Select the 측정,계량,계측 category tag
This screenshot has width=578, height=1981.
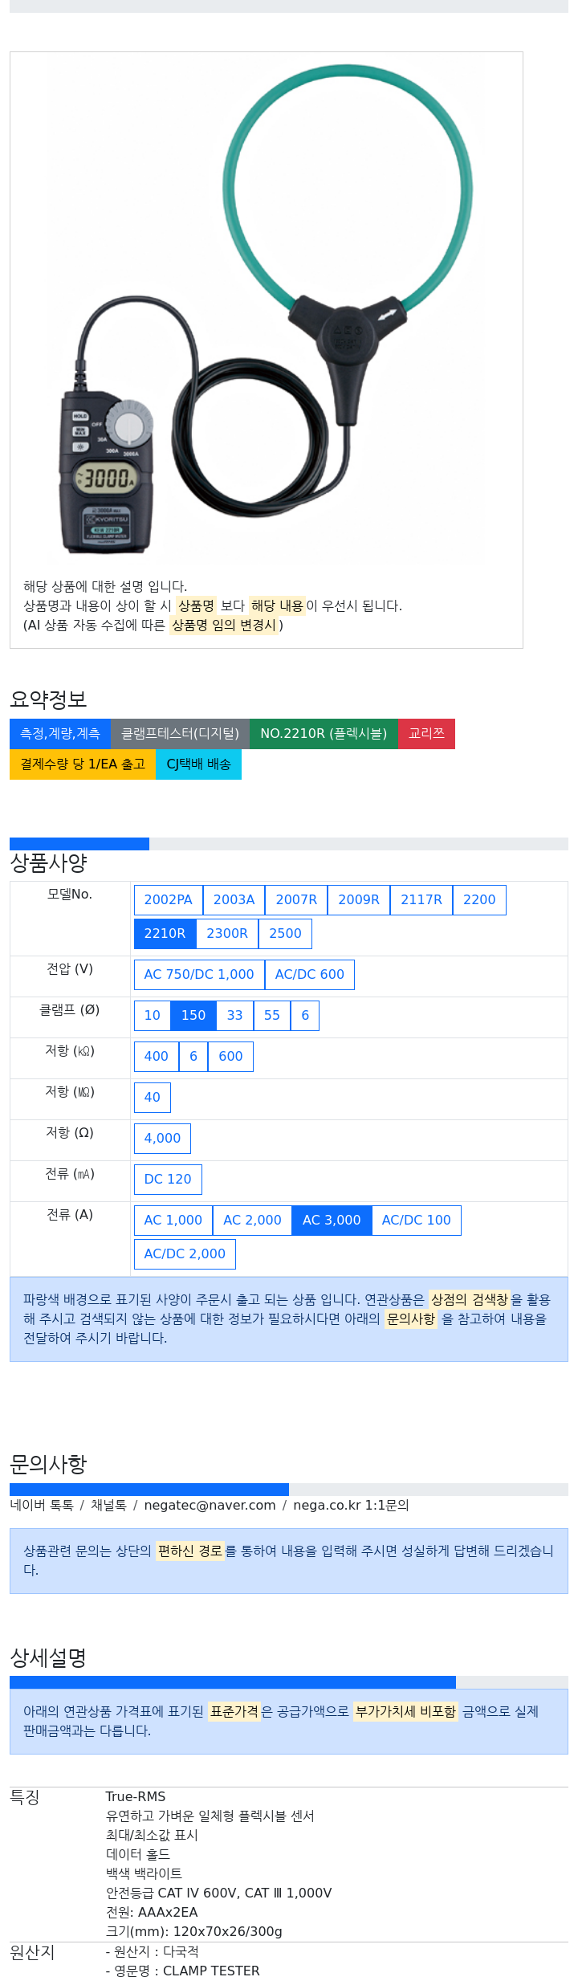pyautogui.click(x=60, y=733)
